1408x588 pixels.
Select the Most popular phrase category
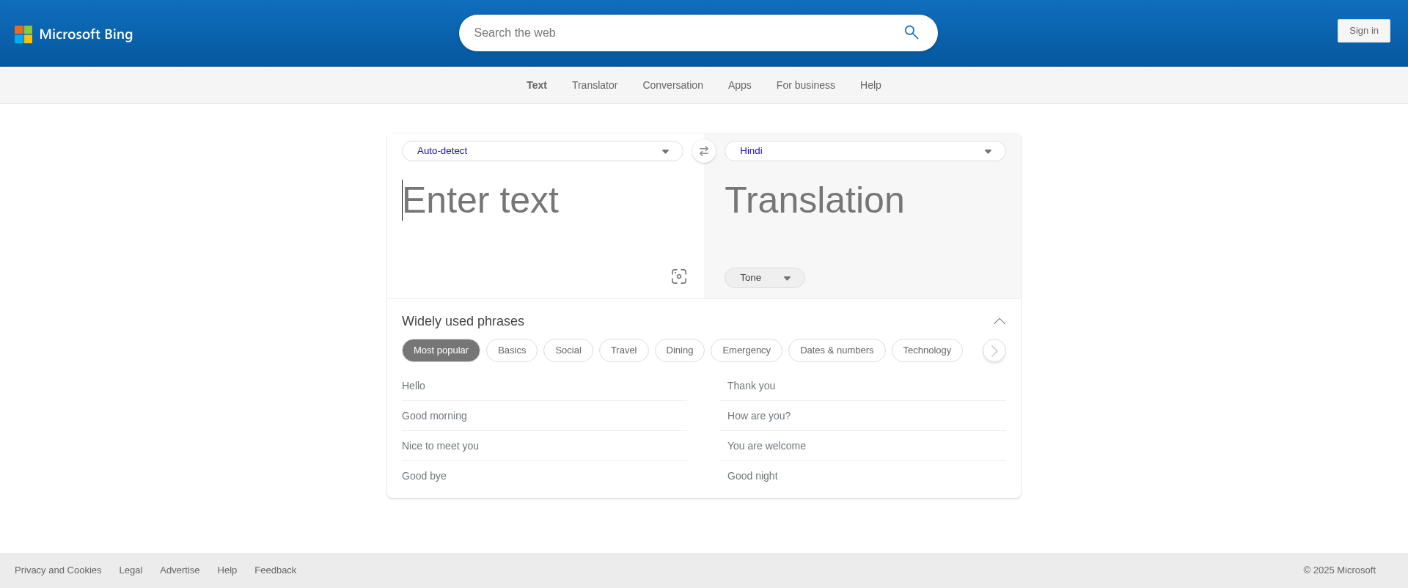(x=441, y=350)
